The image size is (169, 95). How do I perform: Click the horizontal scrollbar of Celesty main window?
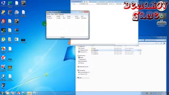point(93,44)
